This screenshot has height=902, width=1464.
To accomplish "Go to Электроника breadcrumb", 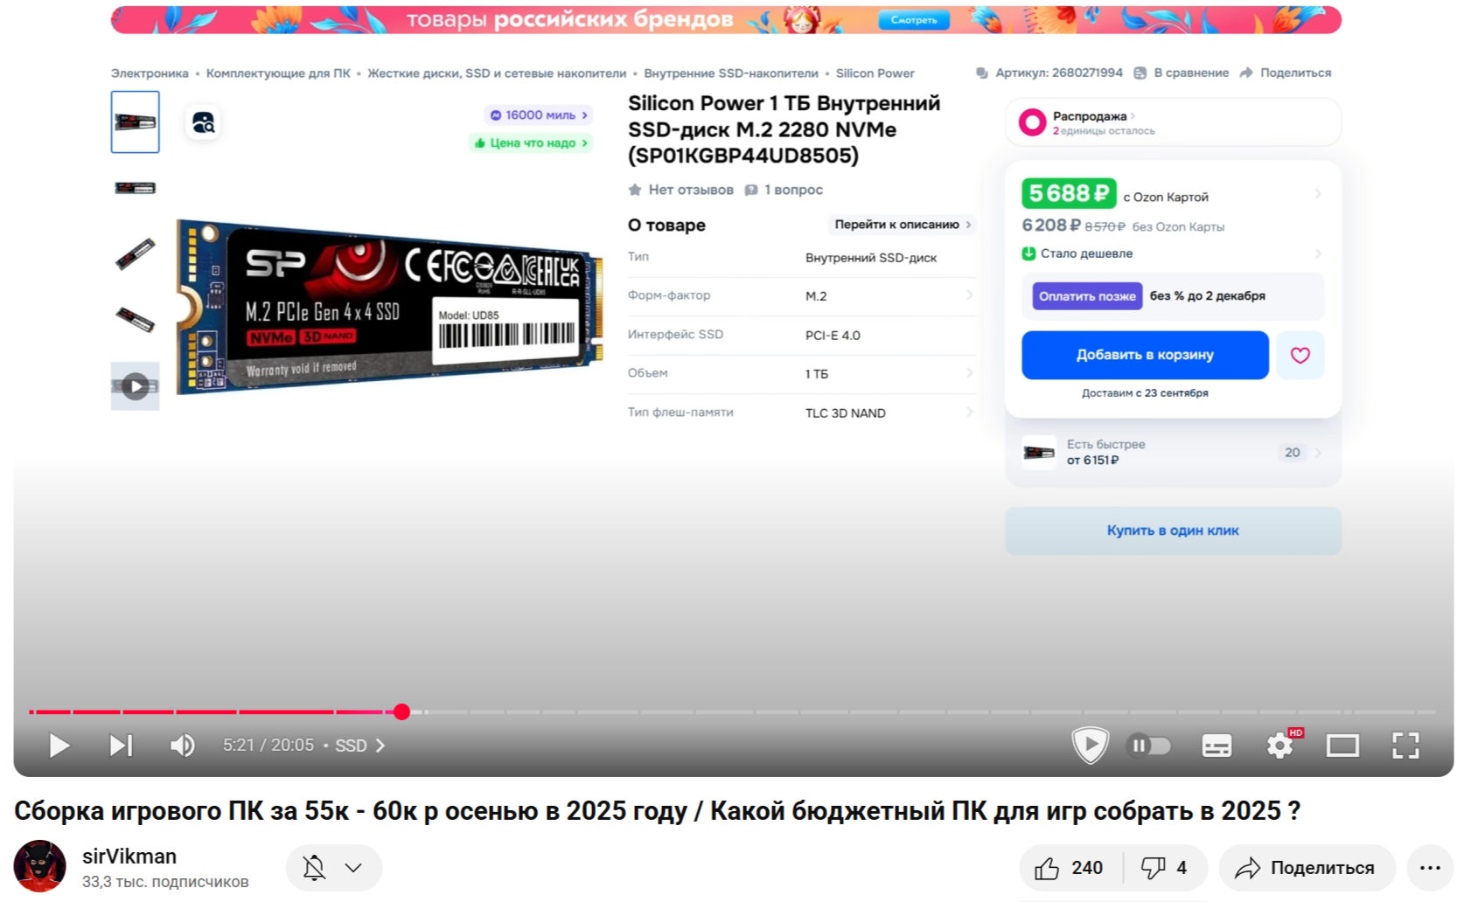I will 150,73.
